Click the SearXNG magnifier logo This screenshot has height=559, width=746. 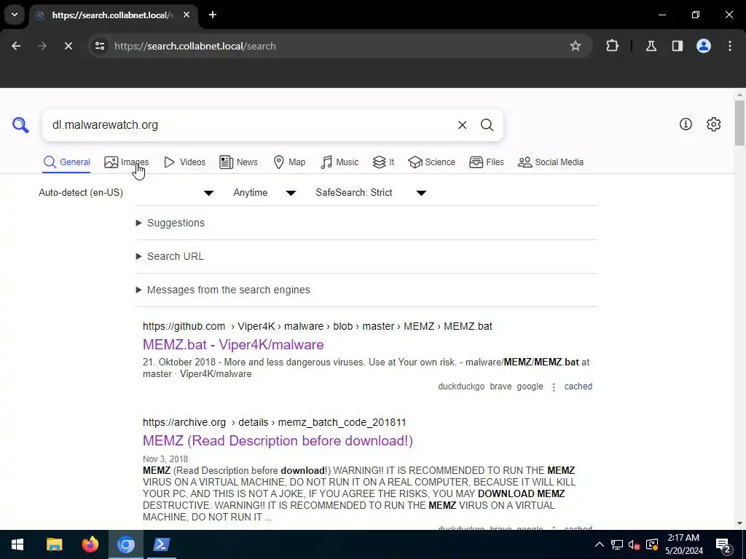click(20, 125)
